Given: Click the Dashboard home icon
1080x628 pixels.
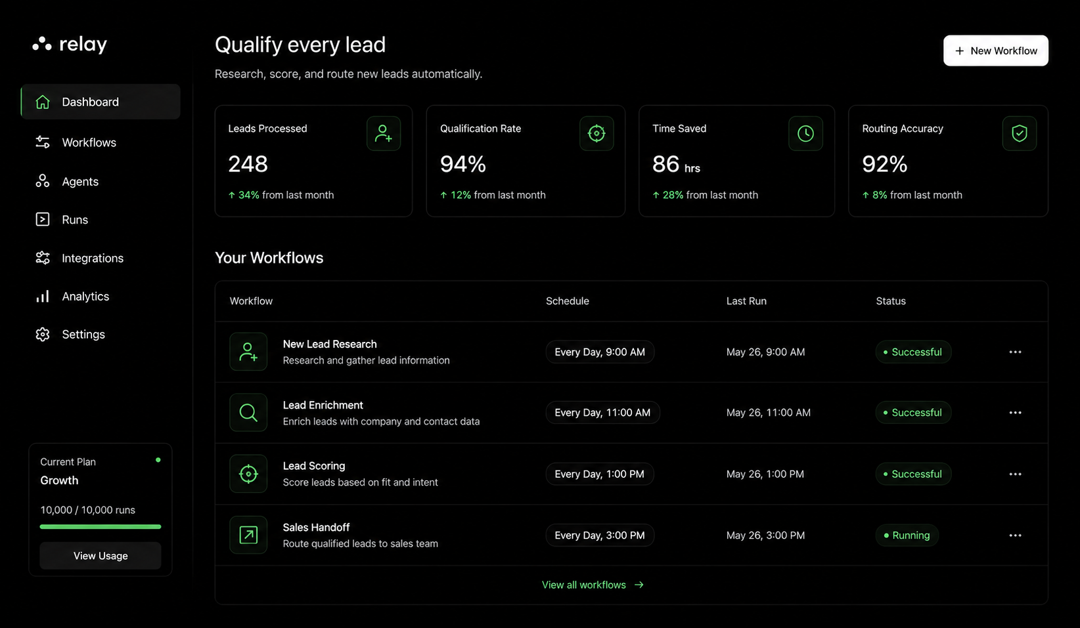Looking at the screenshot, I should (43, 102).
